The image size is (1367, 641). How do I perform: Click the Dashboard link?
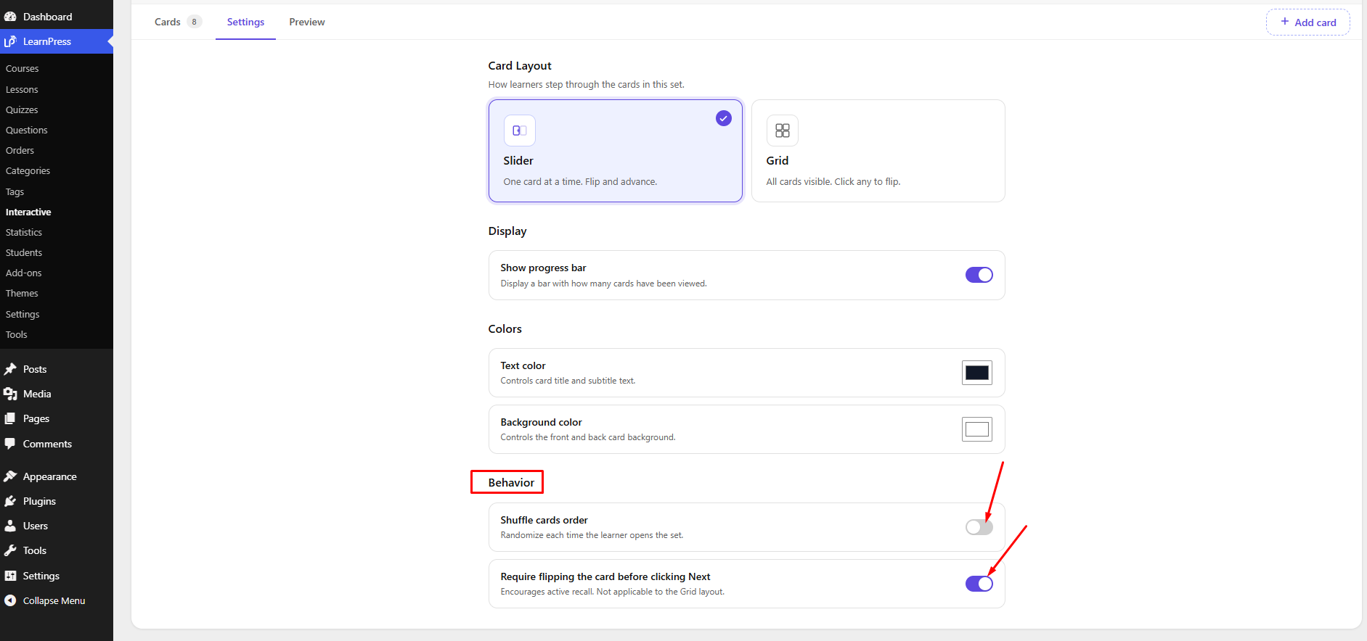[x=57, y=17]
